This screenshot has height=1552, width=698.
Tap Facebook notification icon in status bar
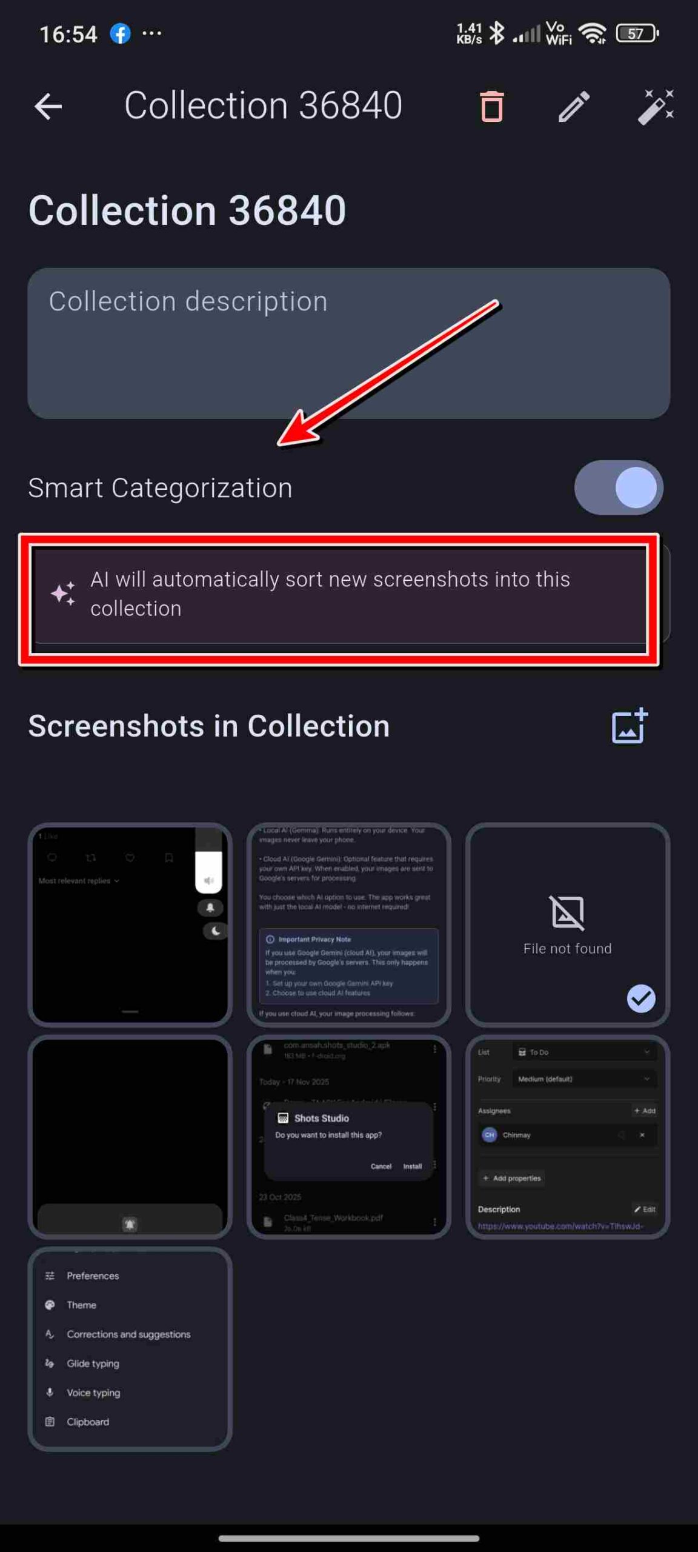click(x=120, y=33)
